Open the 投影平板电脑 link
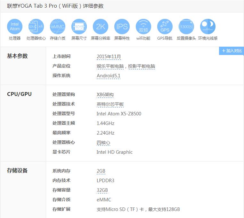The width and height of the screenshot is (244, 218). [142, 66]
